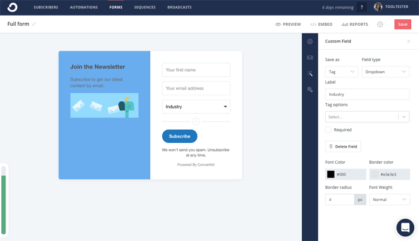The image size is (419, 241).
Task: Open form Reports
Action: 354,25
